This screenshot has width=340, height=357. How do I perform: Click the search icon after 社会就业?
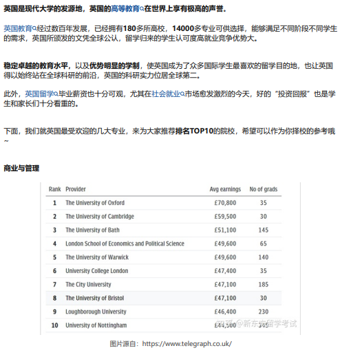(x=182, y=94)
